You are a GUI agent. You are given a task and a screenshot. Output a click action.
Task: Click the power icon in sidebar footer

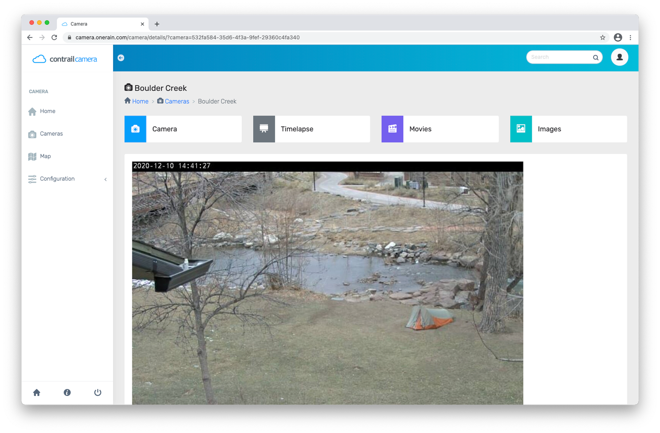98,393
